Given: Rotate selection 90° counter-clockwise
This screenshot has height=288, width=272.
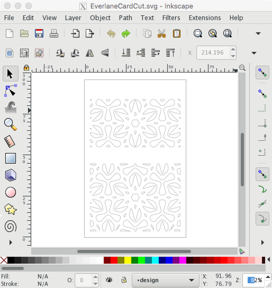Looking at the screenshot, I should point(60,53).
